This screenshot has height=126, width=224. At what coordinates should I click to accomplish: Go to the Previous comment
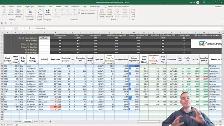(x=69, y=13)
